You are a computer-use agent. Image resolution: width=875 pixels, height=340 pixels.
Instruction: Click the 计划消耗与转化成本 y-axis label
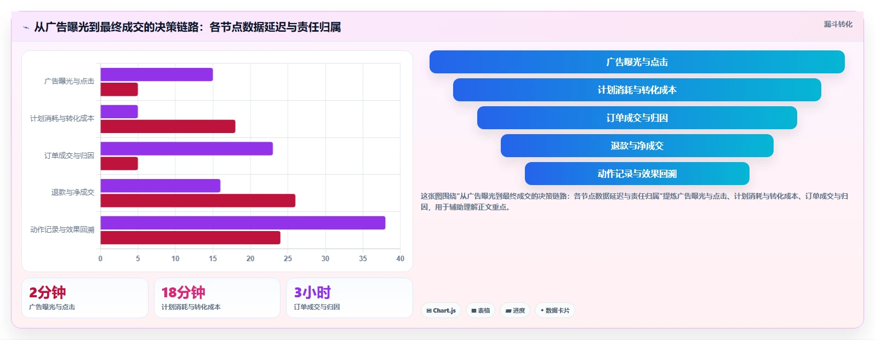[62, 118]
